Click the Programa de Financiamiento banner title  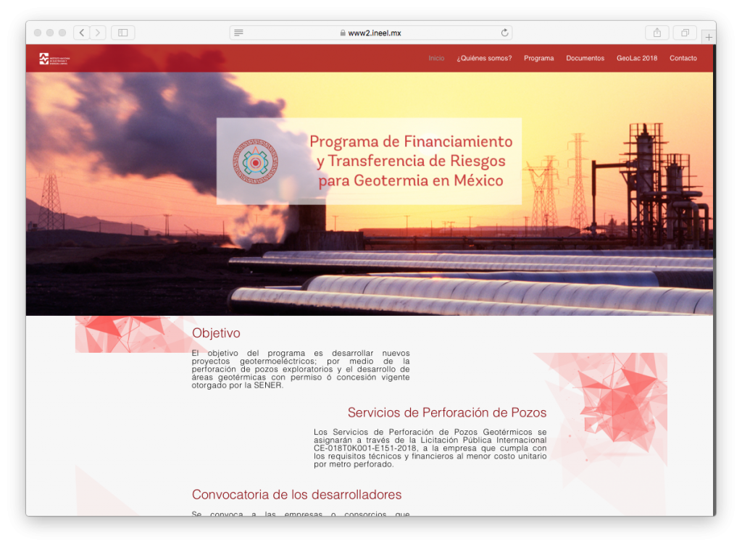[x=411, y=161]
